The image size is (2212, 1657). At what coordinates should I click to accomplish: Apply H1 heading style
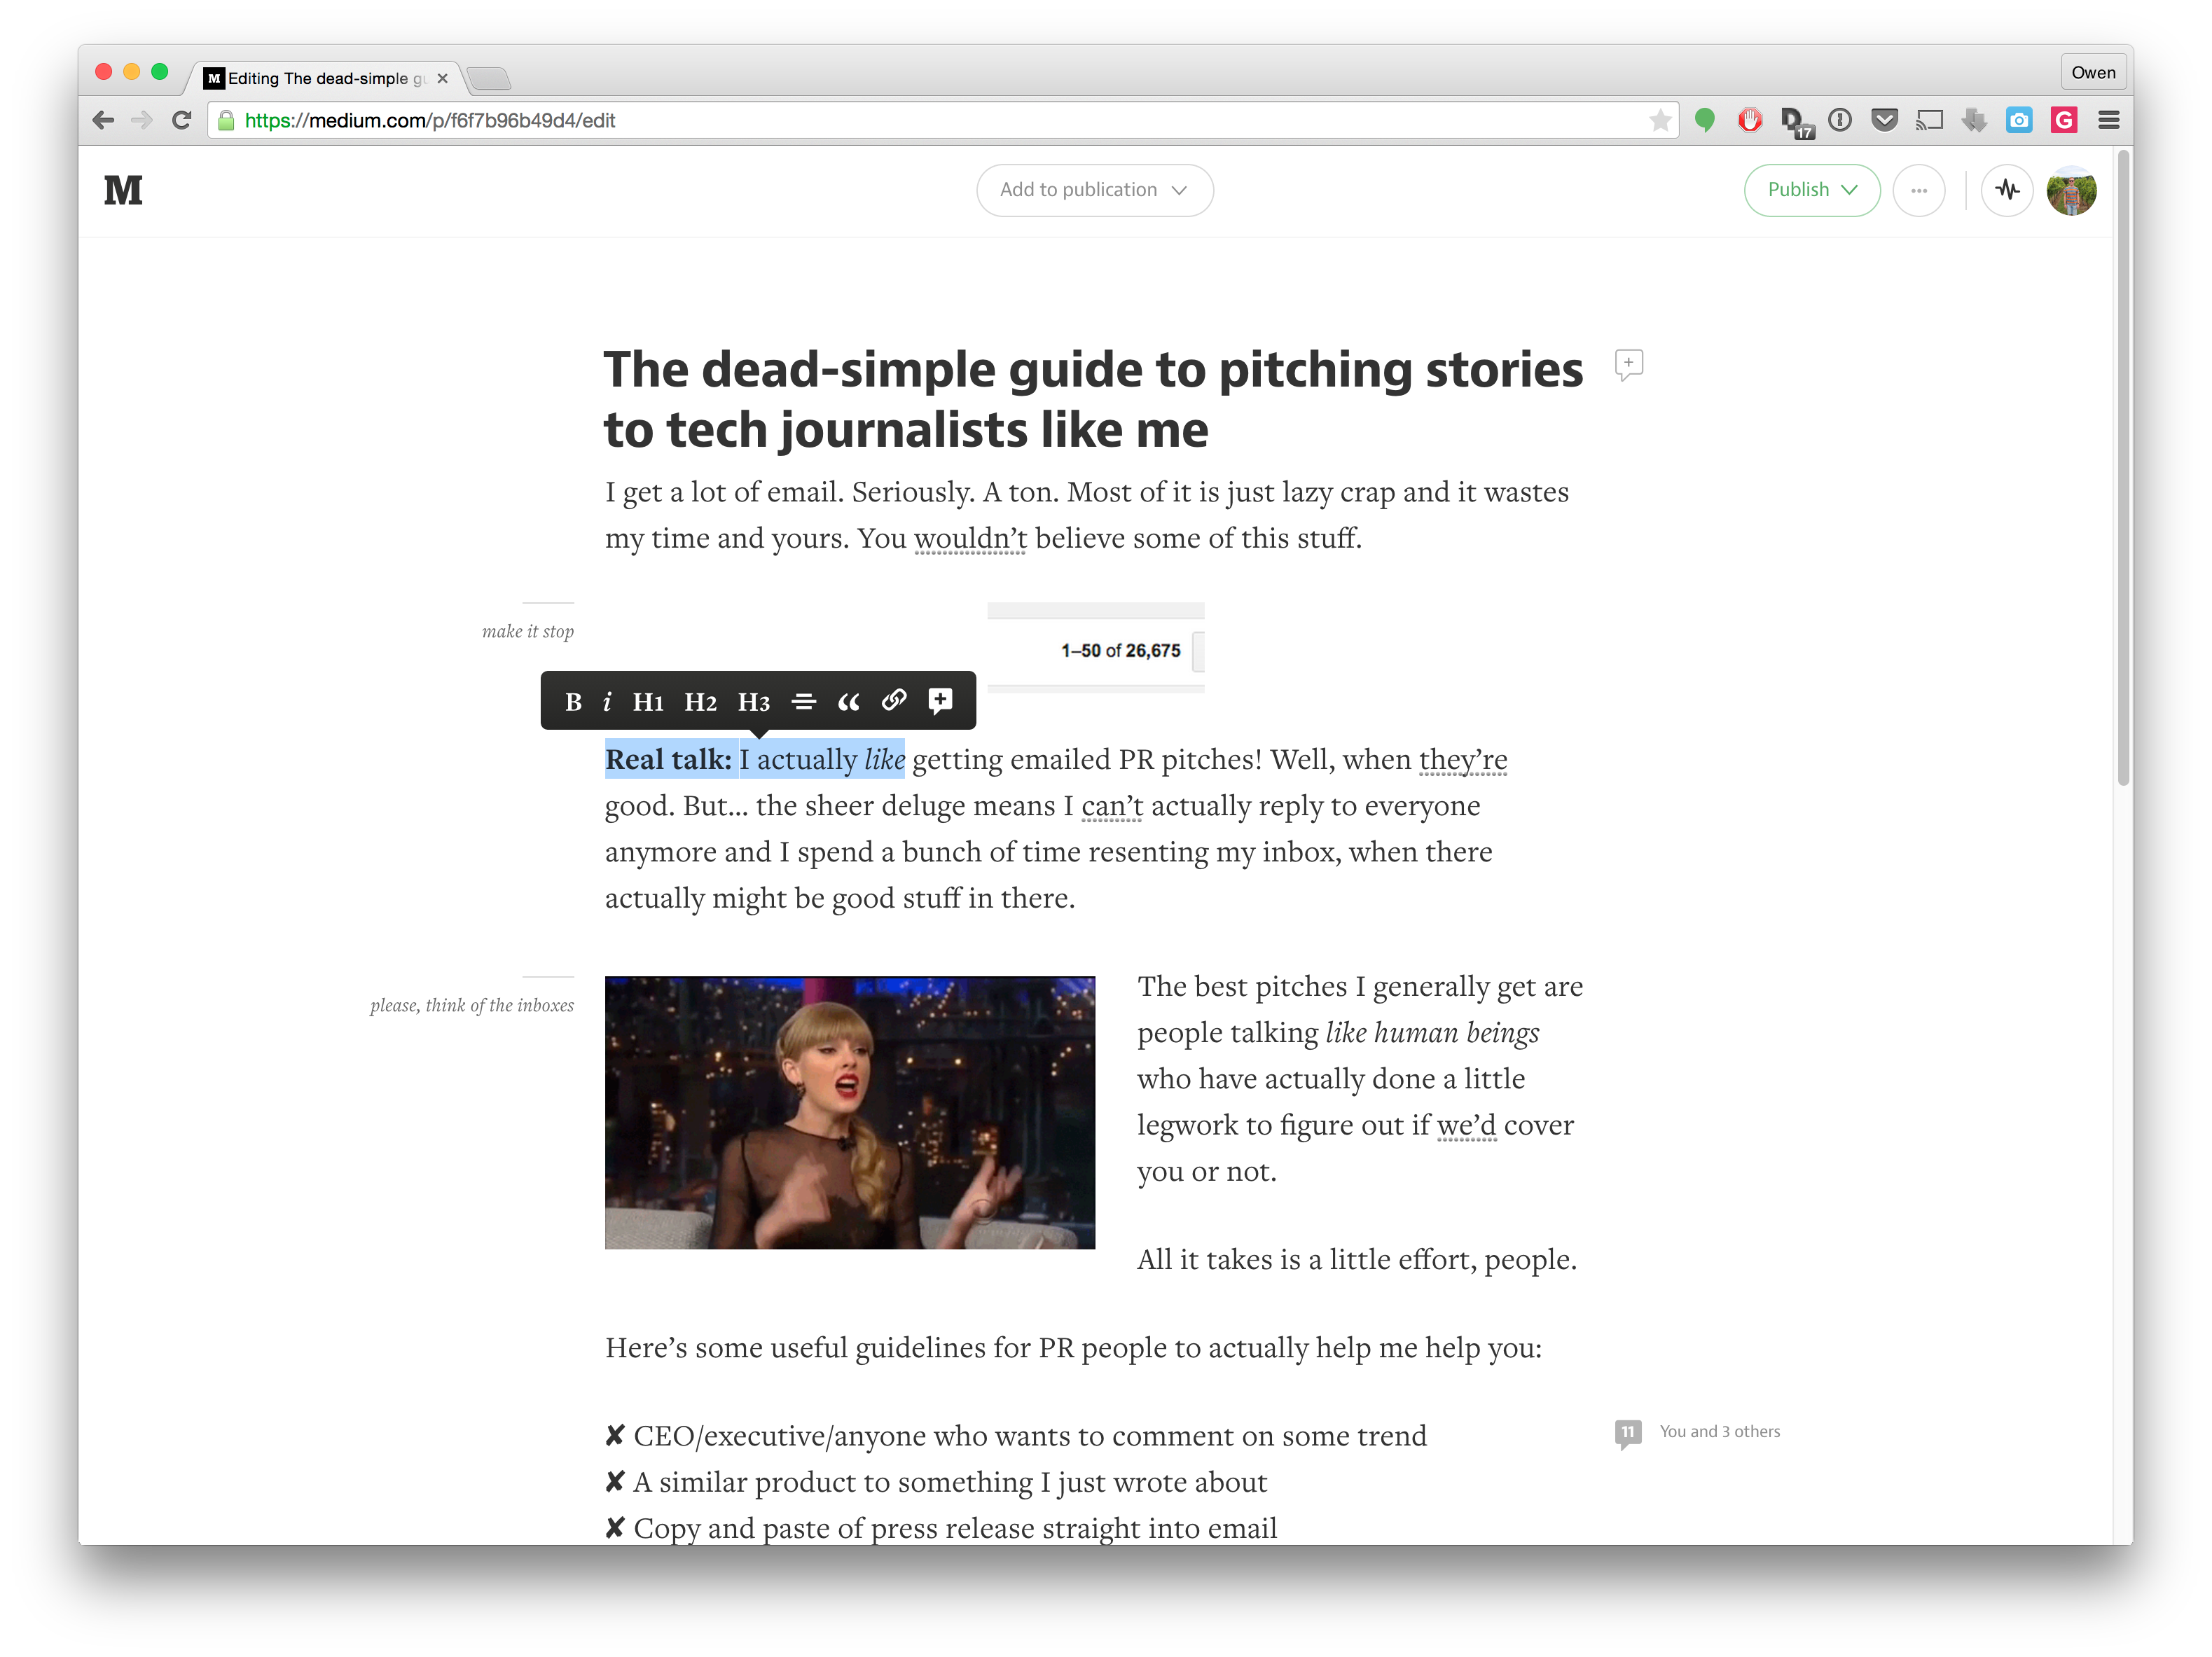click(648, 702)
